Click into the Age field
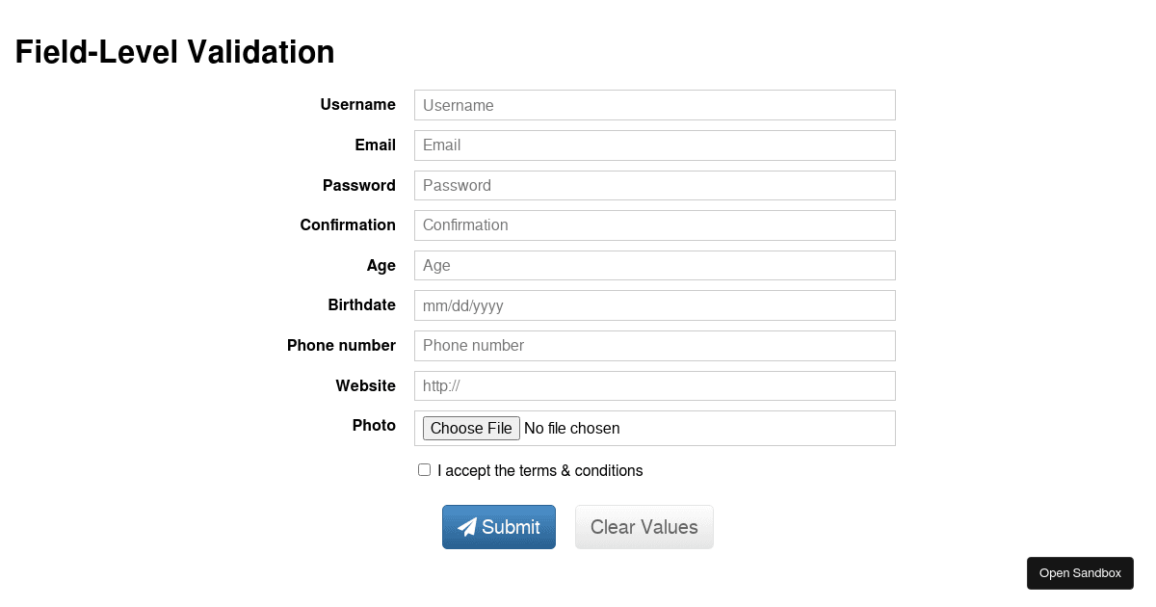 (x=655, y=265)
